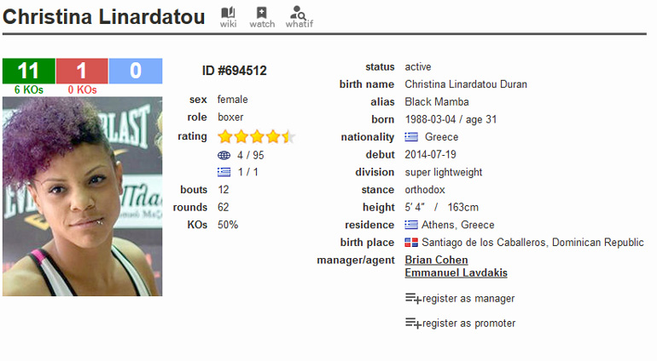Click the red 1 losses box
This screenshot has height=361, width=657.
[82, 71]
